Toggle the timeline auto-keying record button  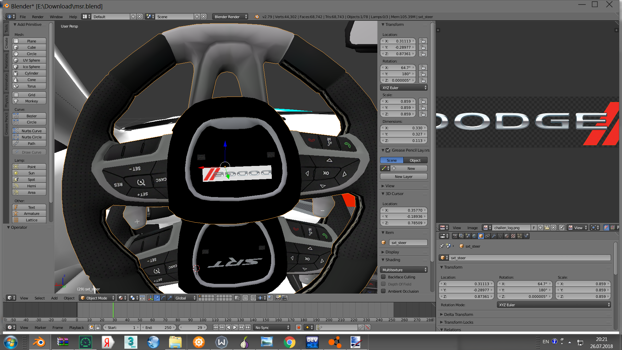[x=299, y=327]
